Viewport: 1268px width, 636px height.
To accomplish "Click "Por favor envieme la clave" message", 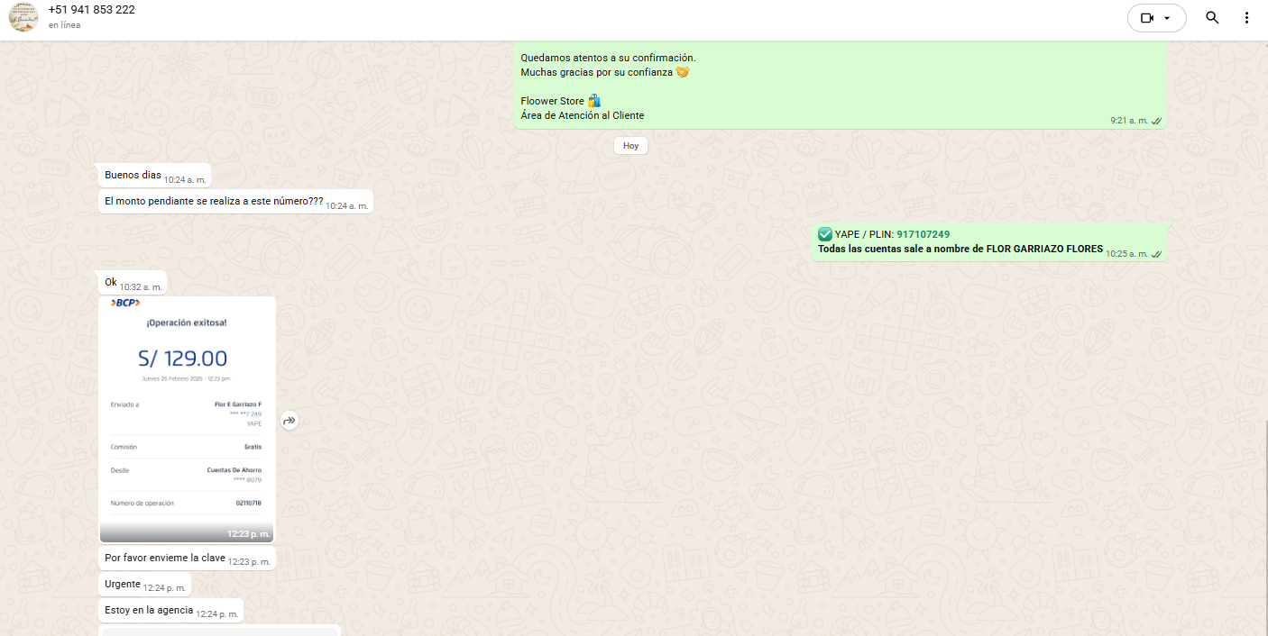I will point(165,559).
